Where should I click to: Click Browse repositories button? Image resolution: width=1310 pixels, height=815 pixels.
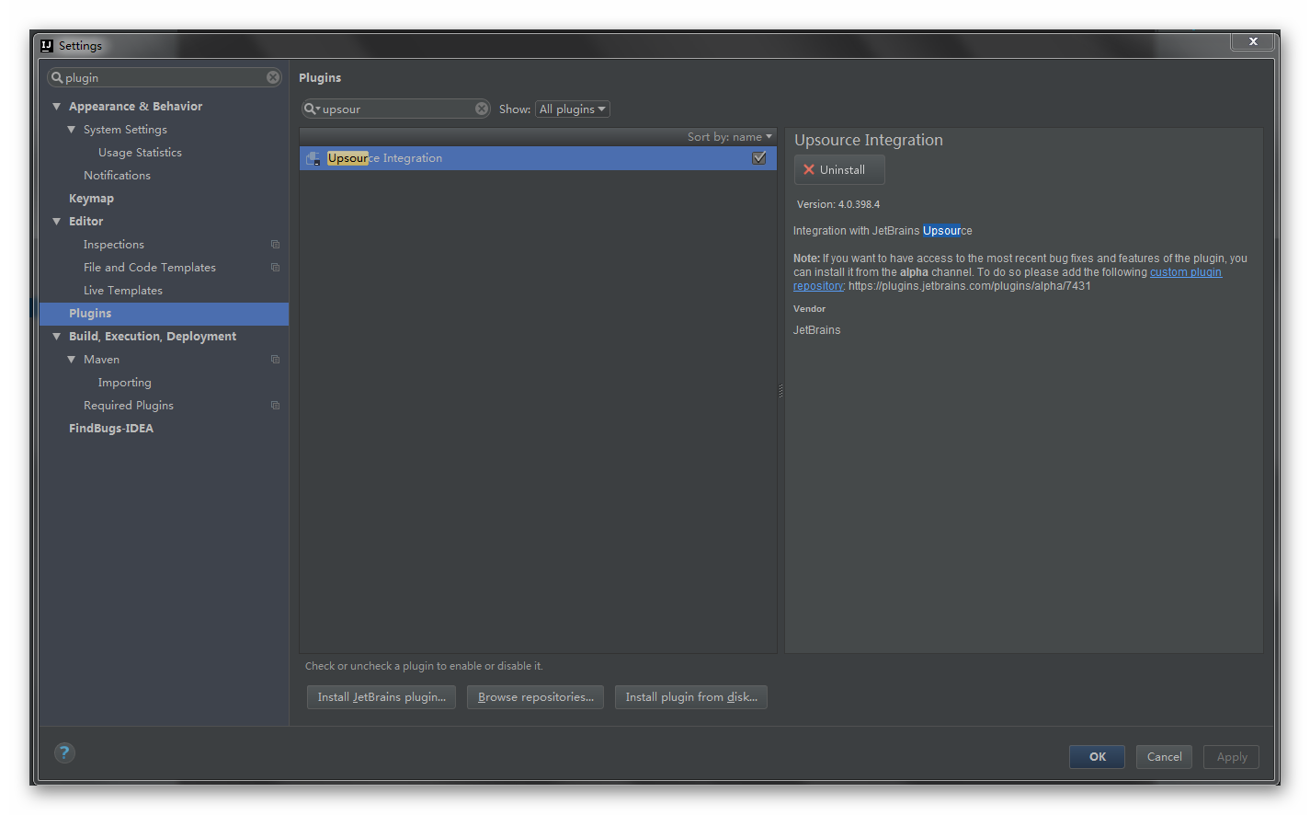click(536, 697)
